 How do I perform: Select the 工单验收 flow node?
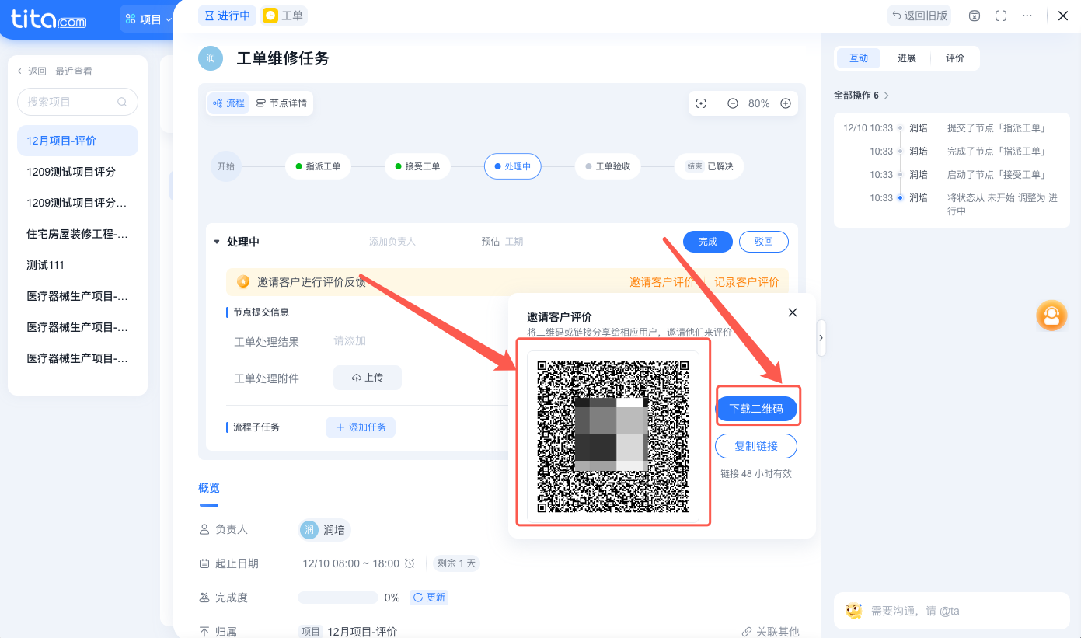(608, 166)
